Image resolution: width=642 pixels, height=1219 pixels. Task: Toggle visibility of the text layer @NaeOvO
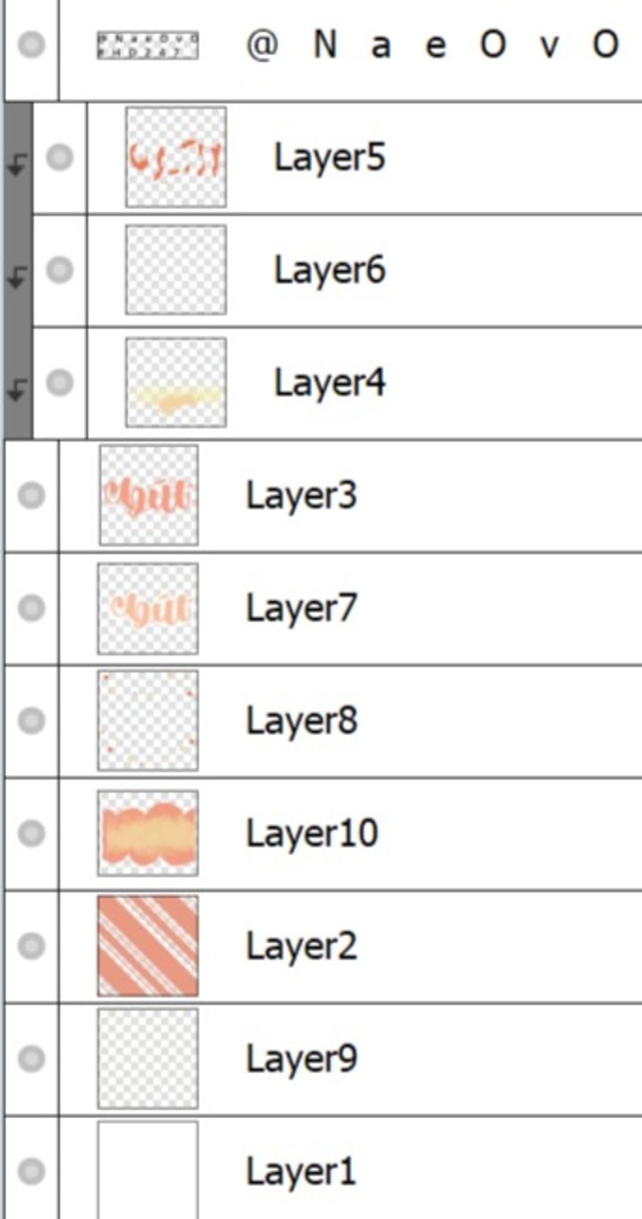point(31,44)
